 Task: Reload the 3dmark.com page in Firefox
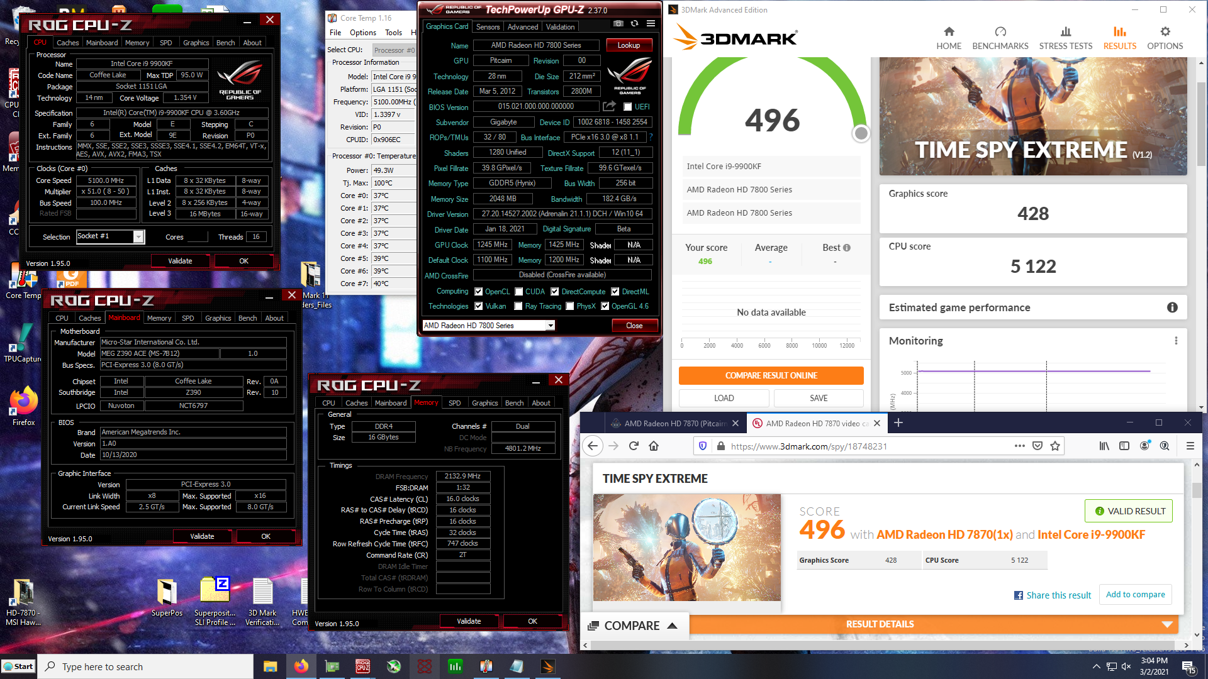click(634, 446)
